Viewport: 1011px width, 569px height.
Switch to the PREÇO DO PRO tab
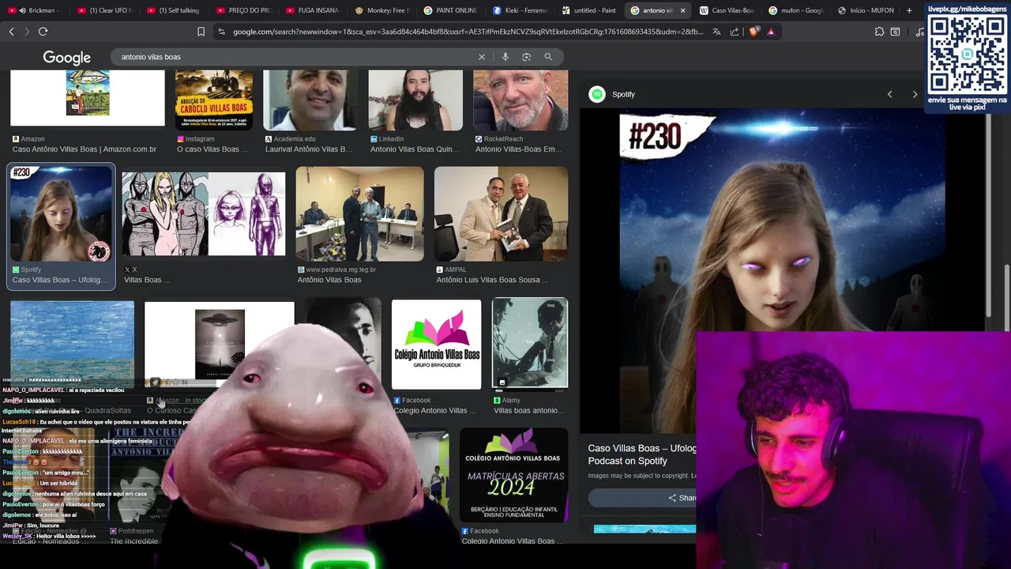point(242,10)
